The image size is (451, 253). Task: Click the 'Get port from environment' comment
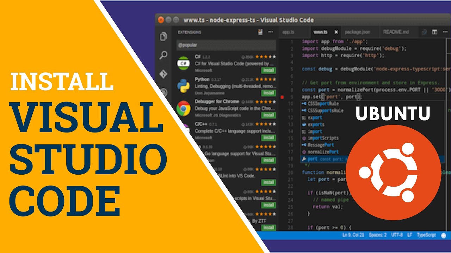click(370, 83)
